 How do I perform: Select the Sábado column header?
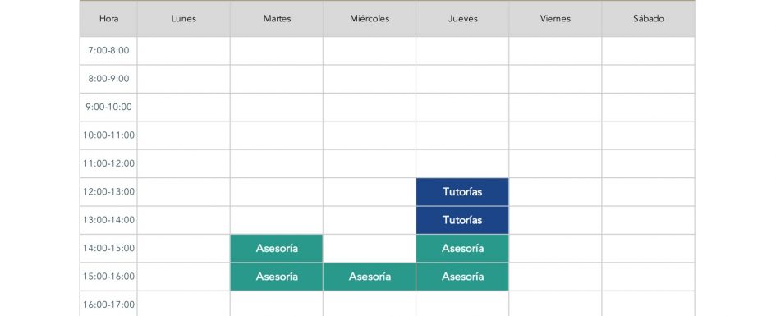649,19
